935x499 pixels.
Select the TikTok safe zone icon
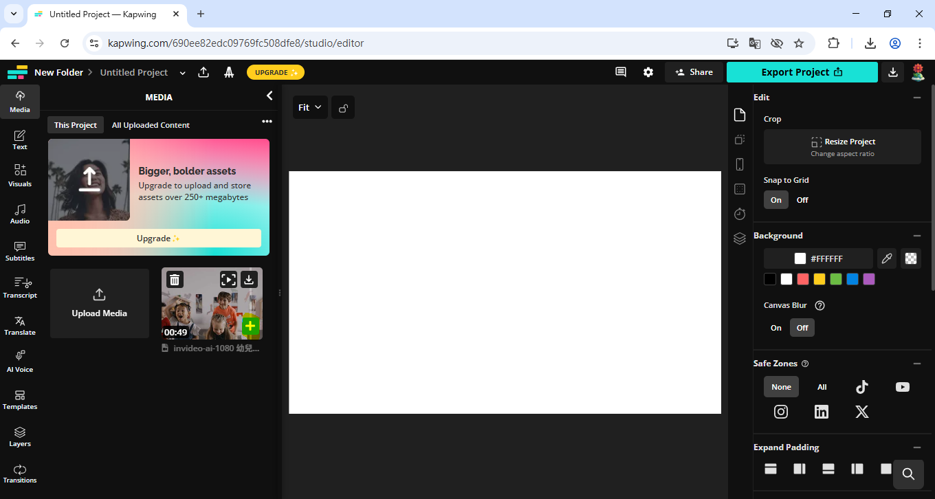pos(861,387)
